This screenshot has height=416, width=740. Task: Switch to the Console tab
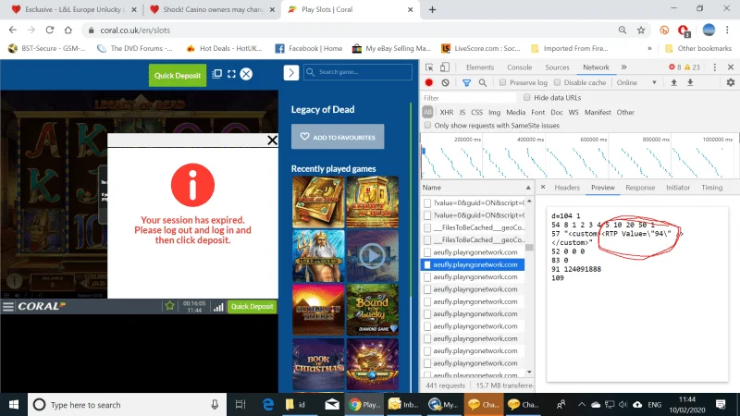(519, 67)
